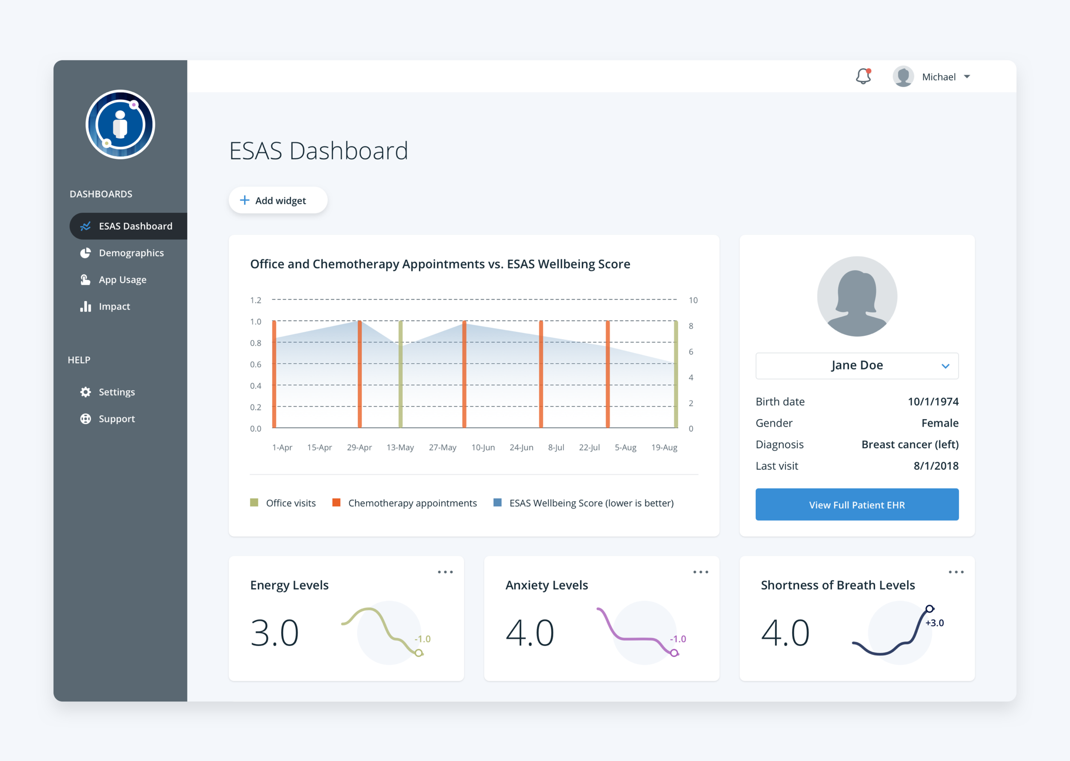Click the Add widget button
1070x761 pixels.
[278, 200]
